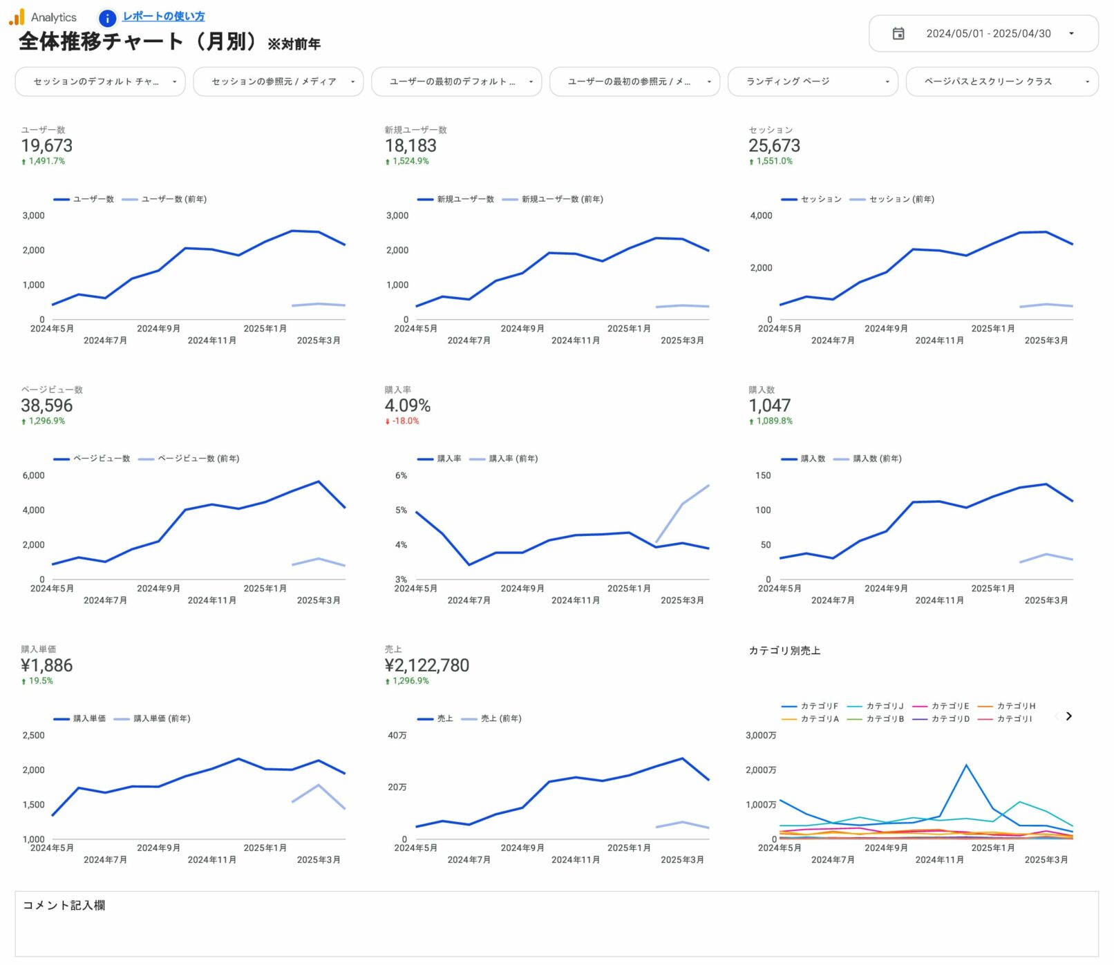
Task: Open the レポートの使い方 link
Action: (163, 17)
